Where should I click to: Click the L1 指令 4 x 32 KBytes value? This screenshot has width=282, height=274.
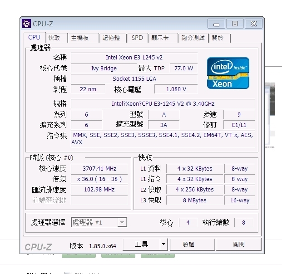(x=195, y=179)
